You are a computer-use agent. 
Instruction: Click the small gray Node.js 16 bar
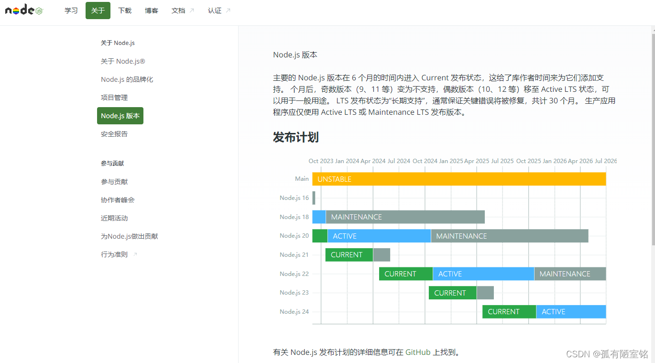pyautogui.click(x=314, y=198)
